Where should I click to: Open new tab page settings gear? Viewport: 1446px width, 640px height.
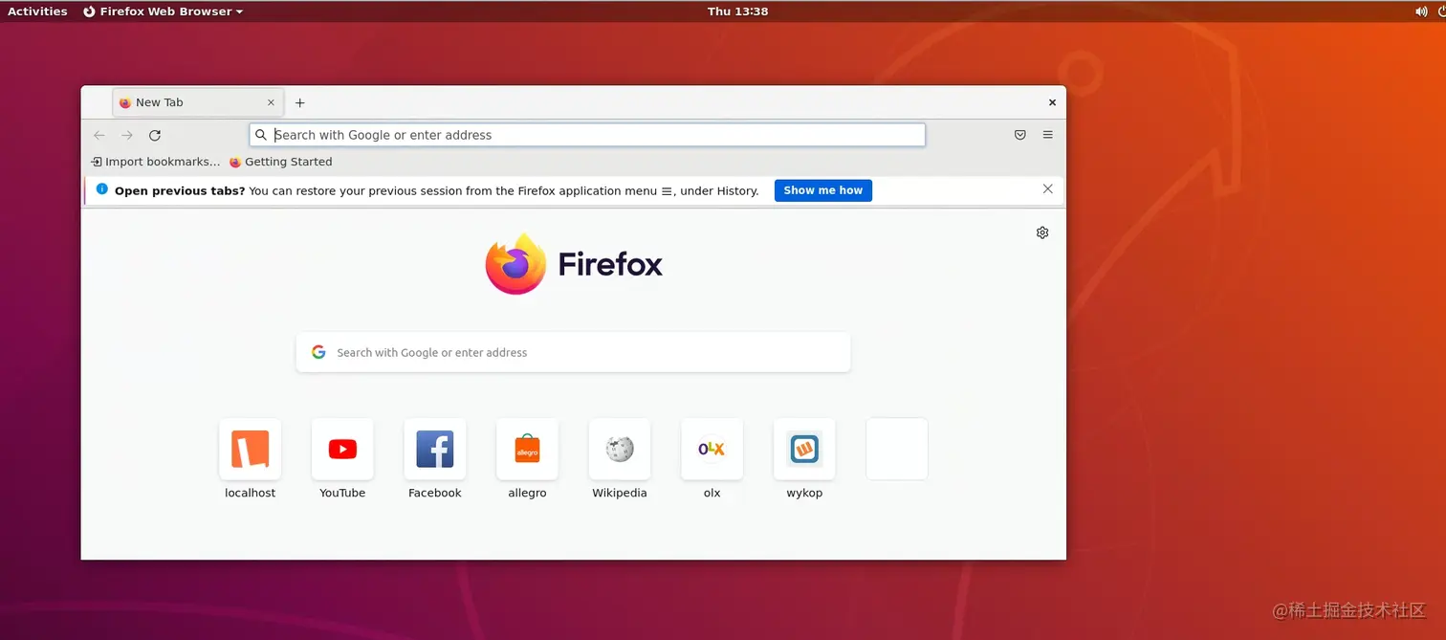tap(1042, 232)
